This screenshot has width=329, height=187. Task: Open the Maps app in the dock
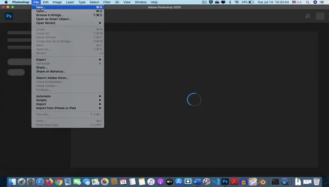tap(96, 181)
